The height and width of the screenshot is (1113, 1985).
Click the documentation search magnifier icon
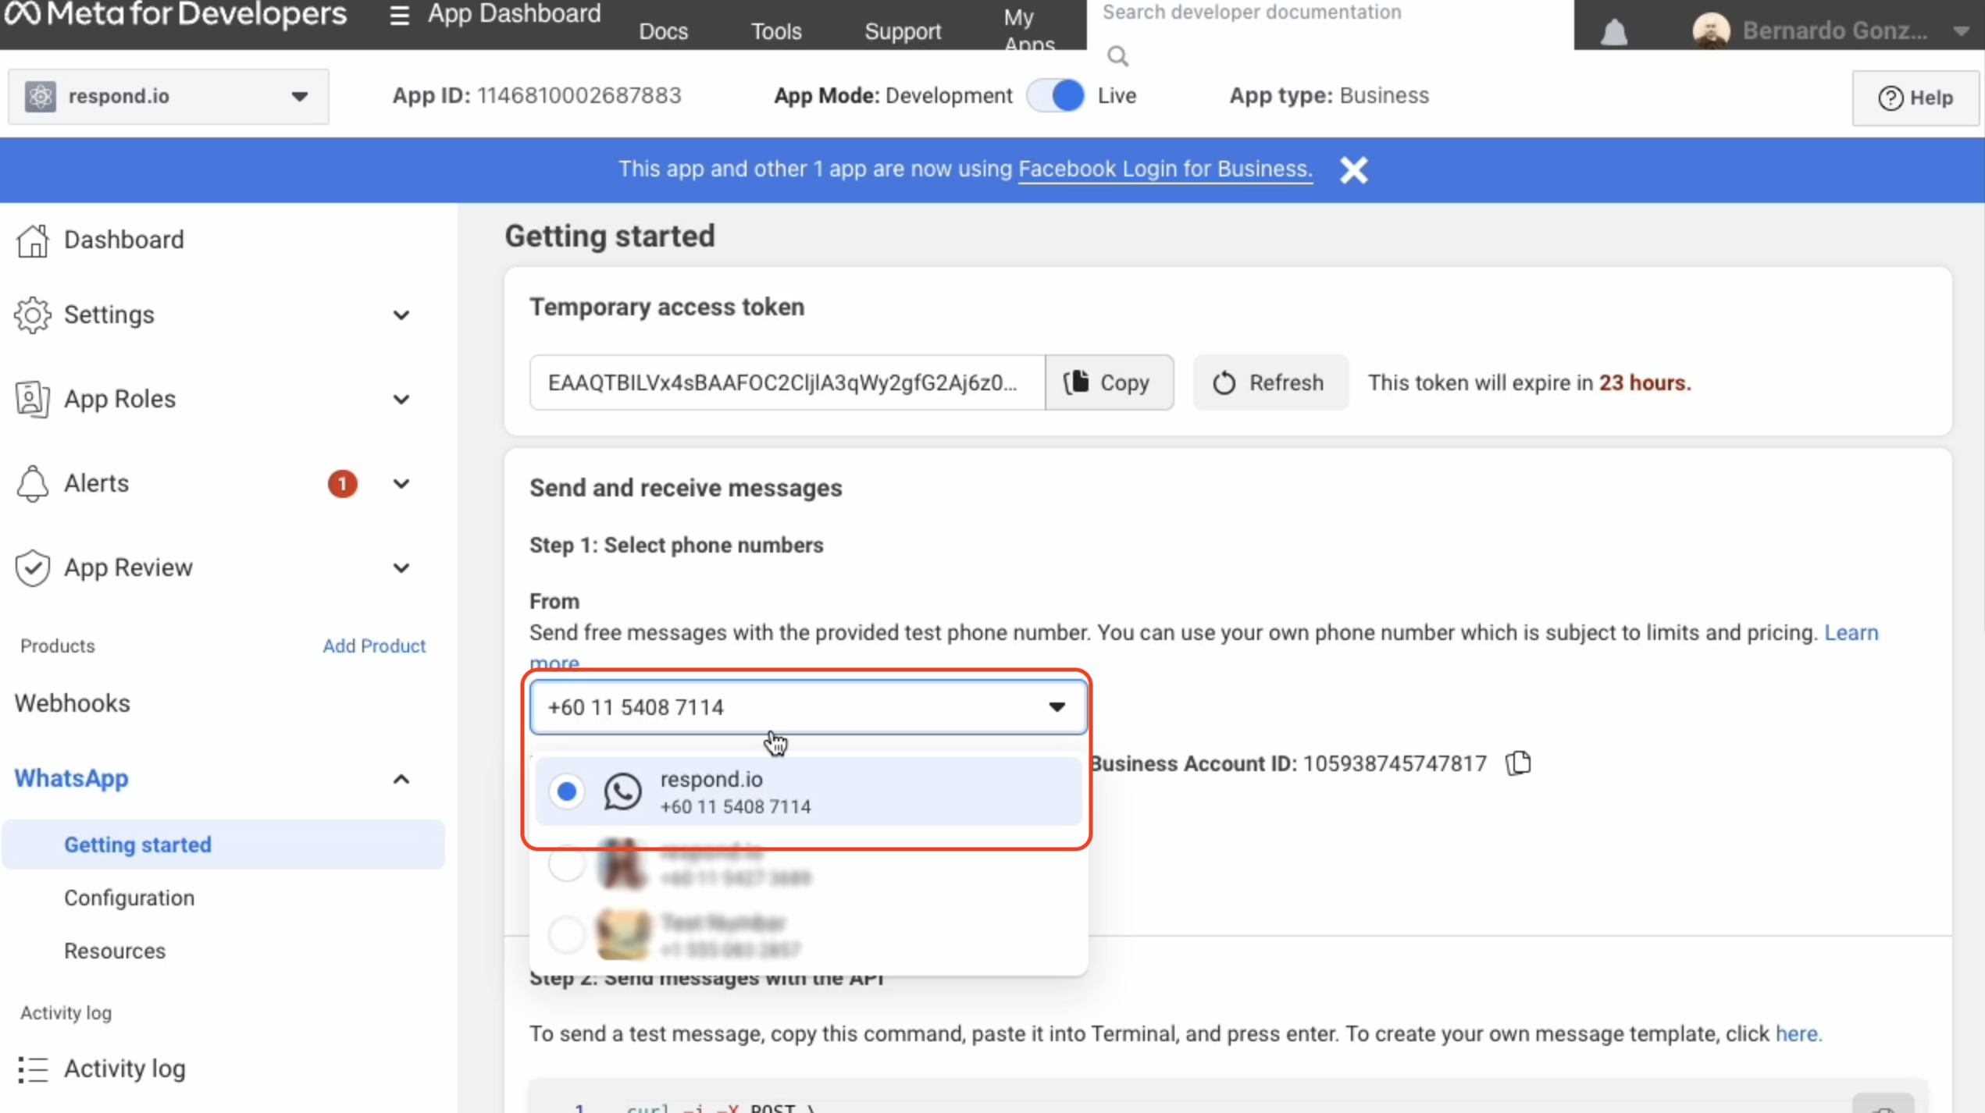click(x=1117, y=56)
